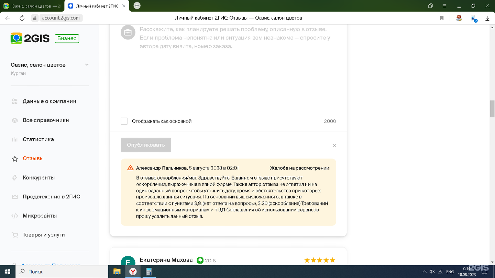495x278 pixels.
Task: Check Отображать как основной checkbox
Action: (x=124, y=121)
